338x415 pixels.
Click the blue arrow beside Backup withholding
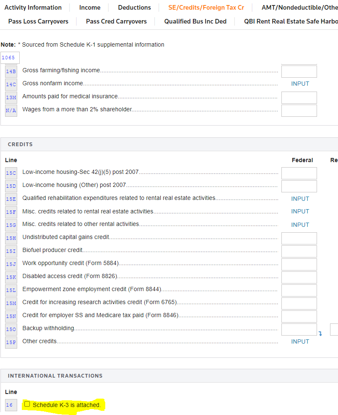click(320, 334)
